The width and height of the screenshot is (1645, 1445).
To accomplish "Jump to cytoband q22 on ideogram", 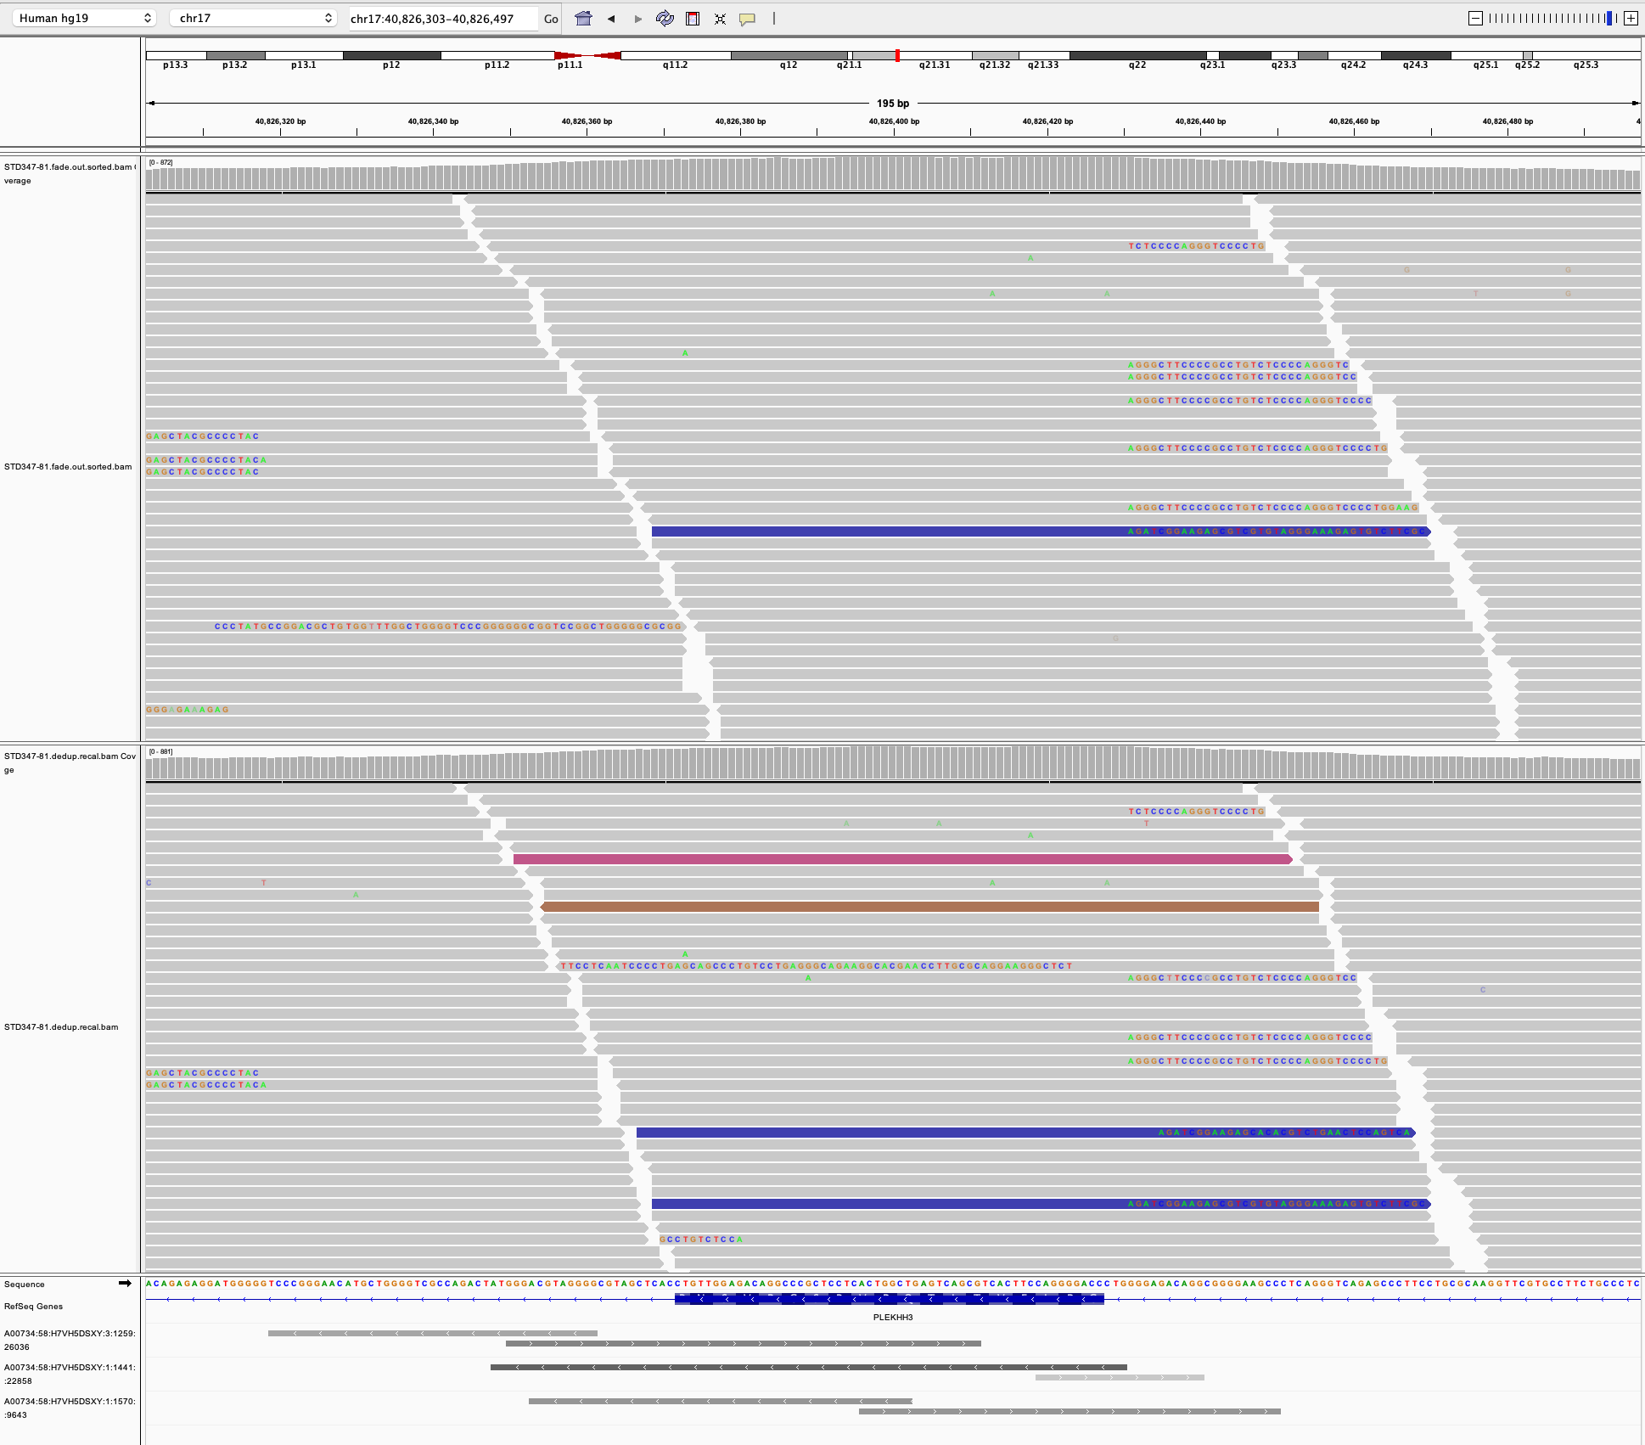I will pyautogui.click(x=1137, y=55).
